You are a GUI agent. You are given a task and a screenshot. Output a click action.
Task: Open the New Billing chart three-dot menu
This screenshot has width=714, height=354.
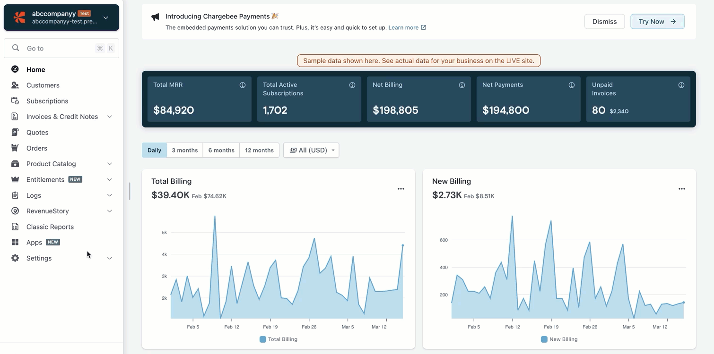[682, 189]
